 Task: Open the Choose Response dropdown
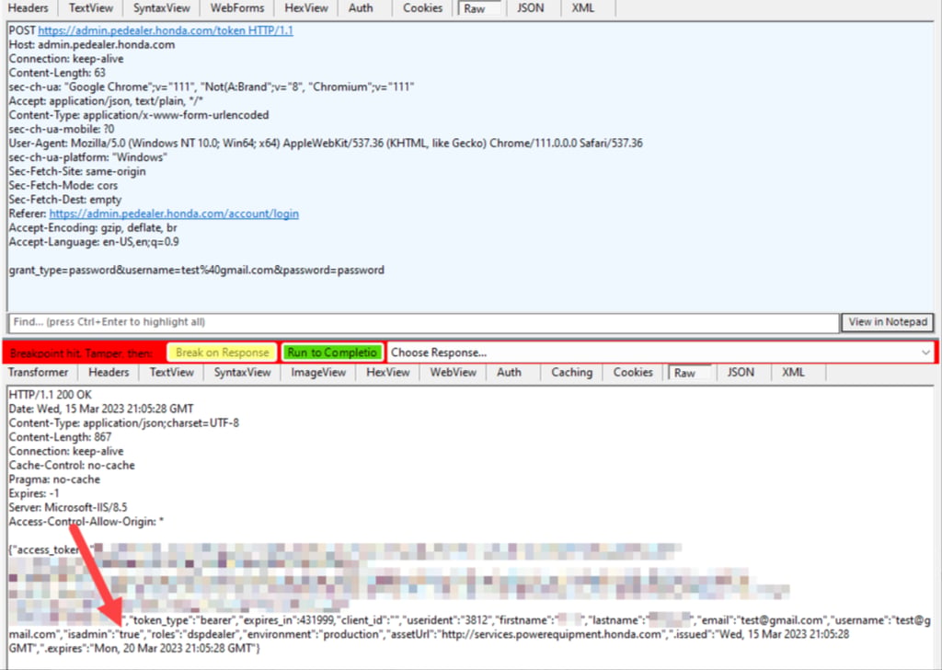point(661,352)
